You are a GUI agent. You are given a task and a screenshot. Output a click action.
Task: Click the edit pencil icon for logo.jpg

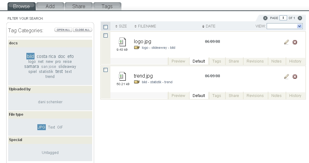286,42
